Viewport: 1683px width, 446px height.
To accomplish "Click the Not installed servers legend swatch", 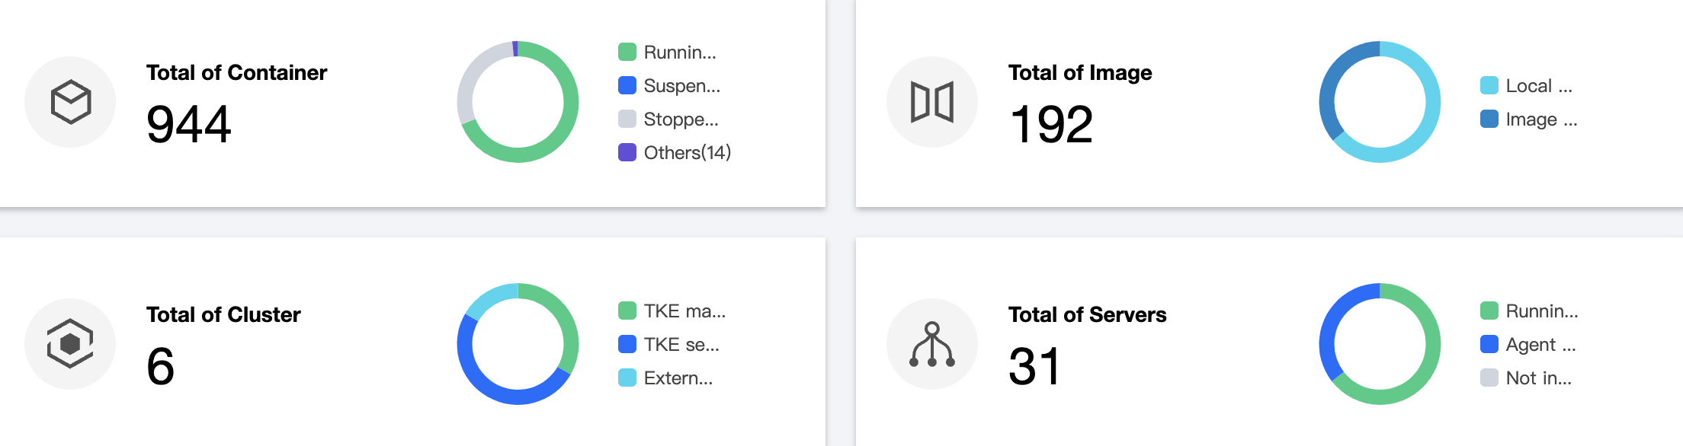I will click(x=1489, y=378).
